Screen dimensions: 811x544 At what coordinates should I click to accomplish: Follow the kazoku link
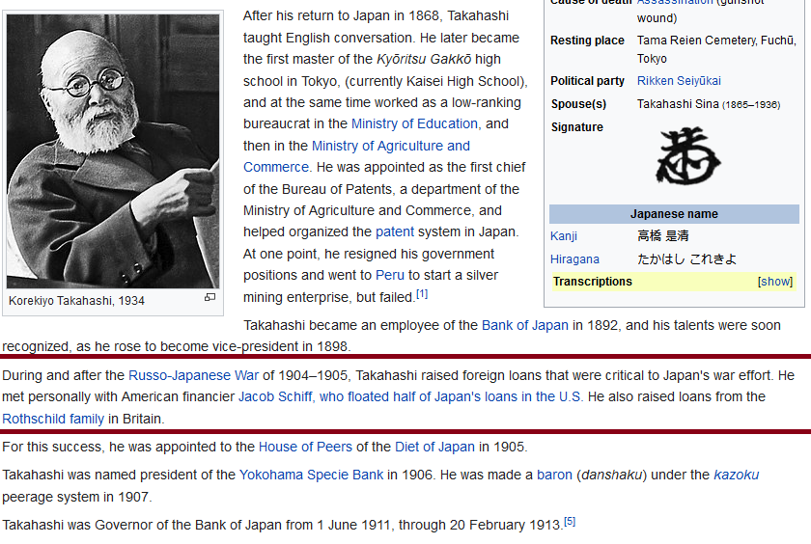point(736,475)
